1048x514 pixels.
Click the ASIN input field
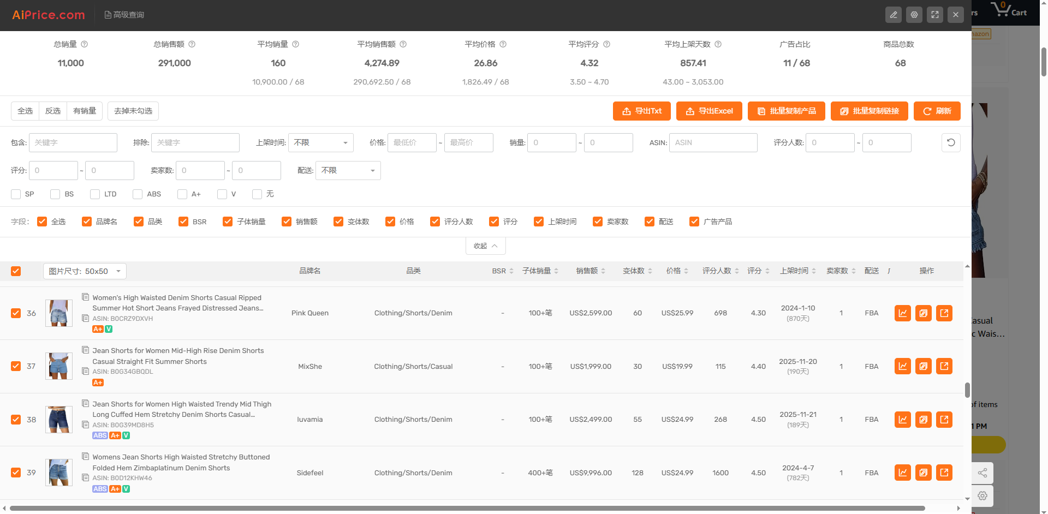click(713, 142)
